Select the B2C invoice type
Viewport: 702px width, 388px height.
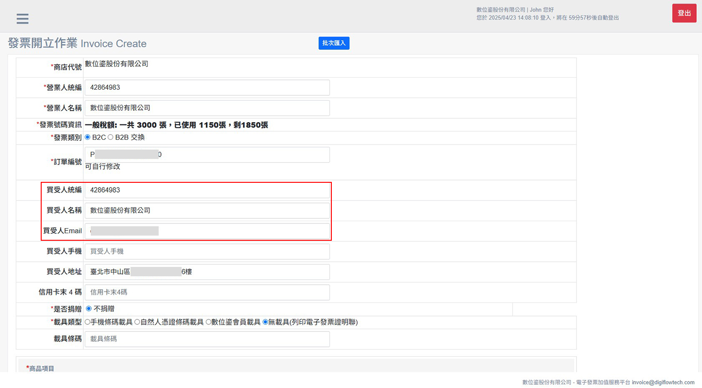click(x=88, y=137)
